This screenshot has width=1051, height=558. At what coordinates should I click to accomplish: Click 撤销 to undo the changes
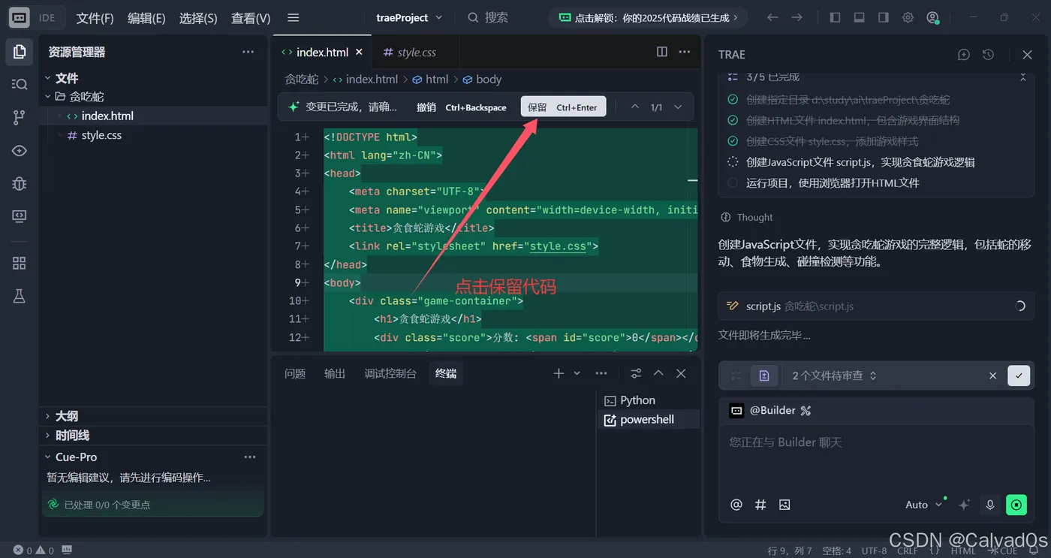click(x=462, y=107)
